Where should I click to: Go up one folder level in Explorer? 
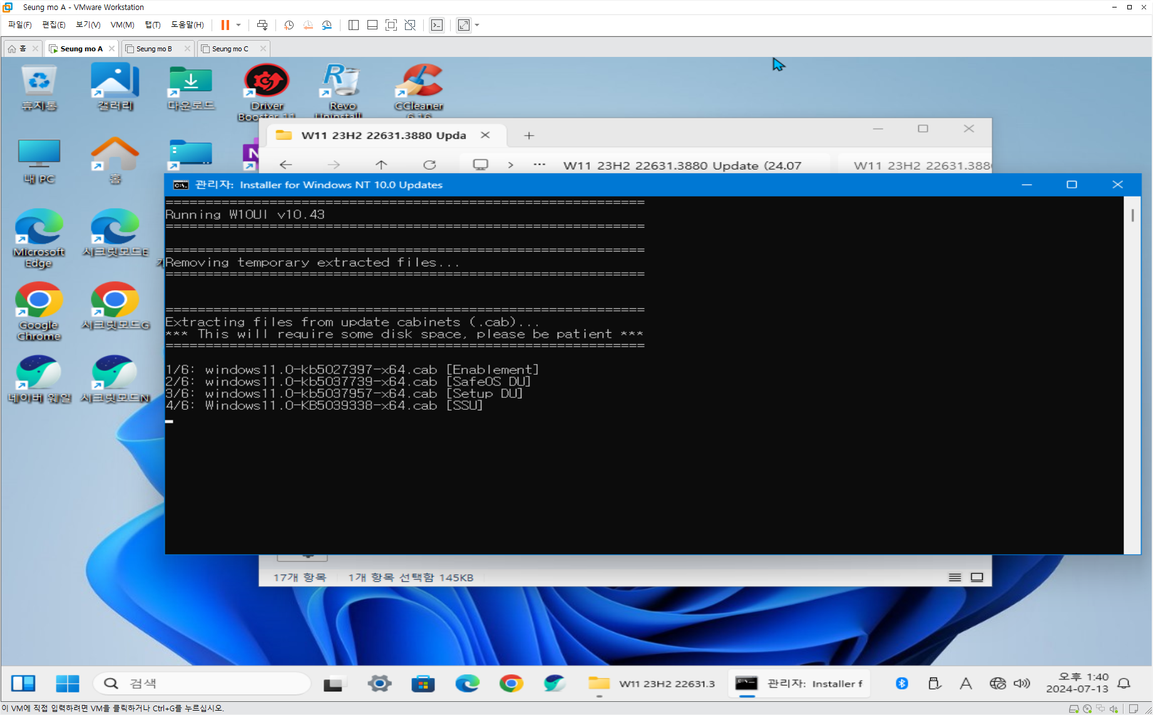(381, 165)
